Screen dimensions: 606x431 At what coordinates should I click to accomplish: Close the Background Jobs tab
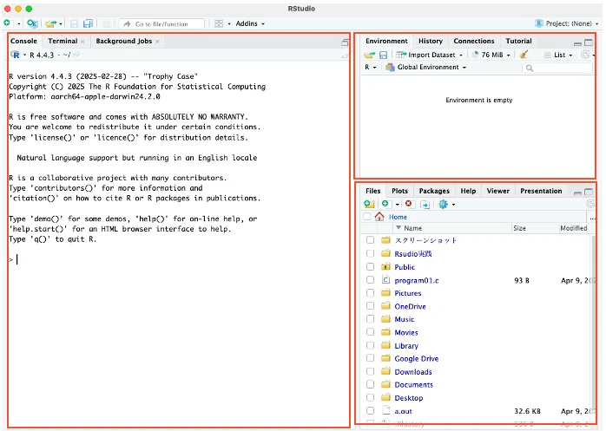pos(157,42)
